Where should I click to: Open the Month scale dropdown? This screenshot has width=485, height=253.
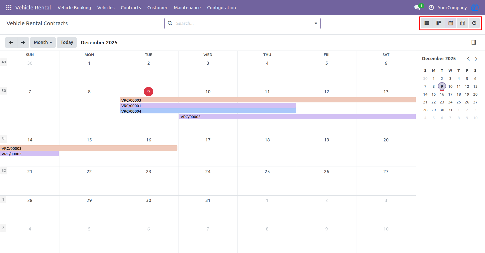[x=43, y=42]
